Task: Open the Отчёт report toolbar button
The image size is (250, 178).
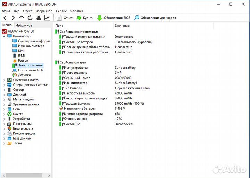Action: [x=65, y=18]
